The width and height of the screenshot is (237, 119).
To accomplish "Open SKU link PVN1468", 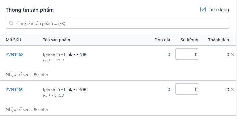I will tap(15, 54).
